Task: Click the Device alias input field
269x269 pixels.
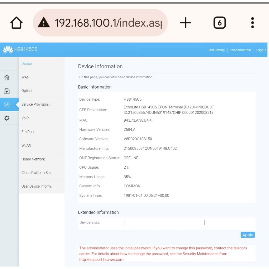Action: (x=164, y=223)
